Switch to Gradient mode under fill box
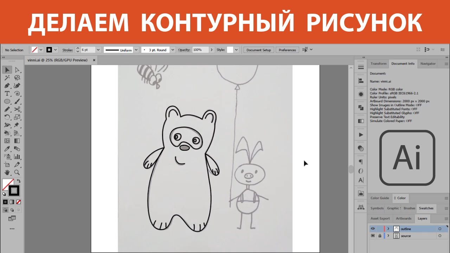 pos(12,202)
